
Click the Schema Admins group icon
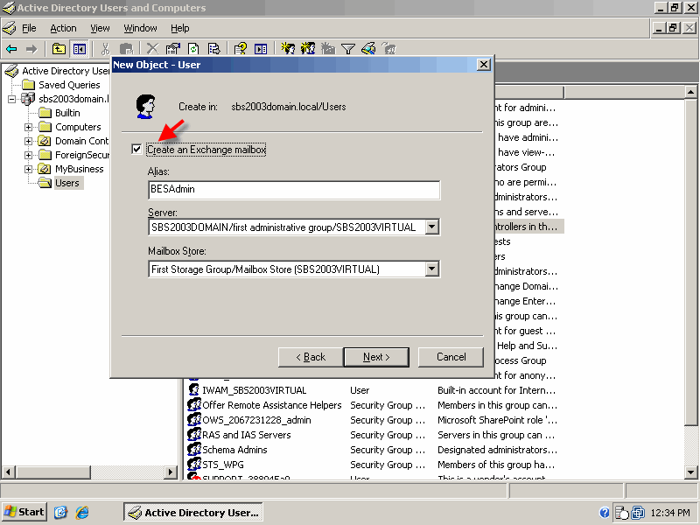pyautogui.click(x=193, y=449)
